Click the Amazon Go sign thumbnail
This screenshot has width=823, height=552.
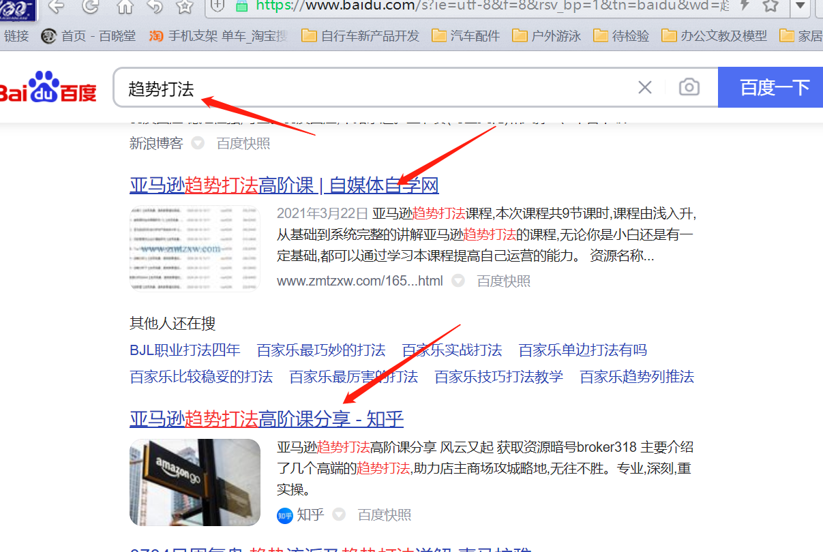click(195, 482)
